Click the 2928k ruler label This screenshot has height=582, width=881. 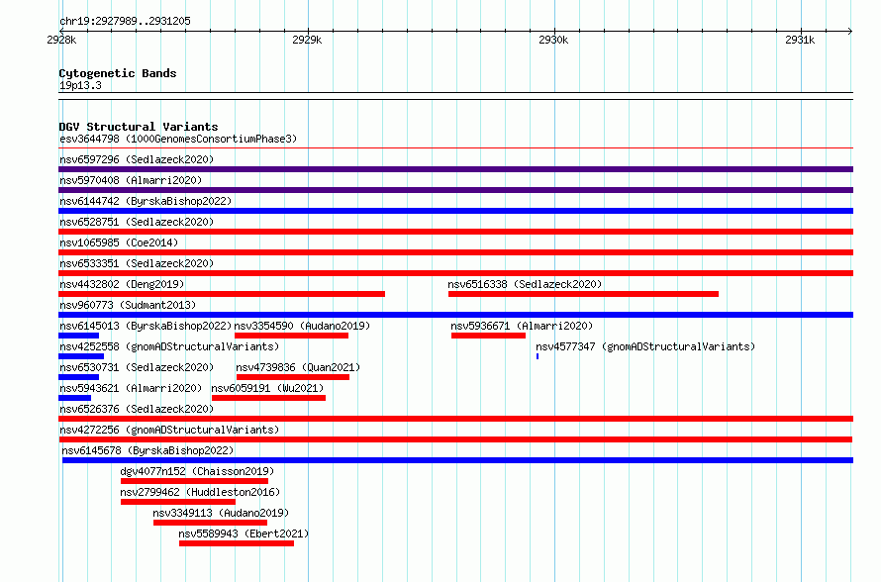click(61, 40)
